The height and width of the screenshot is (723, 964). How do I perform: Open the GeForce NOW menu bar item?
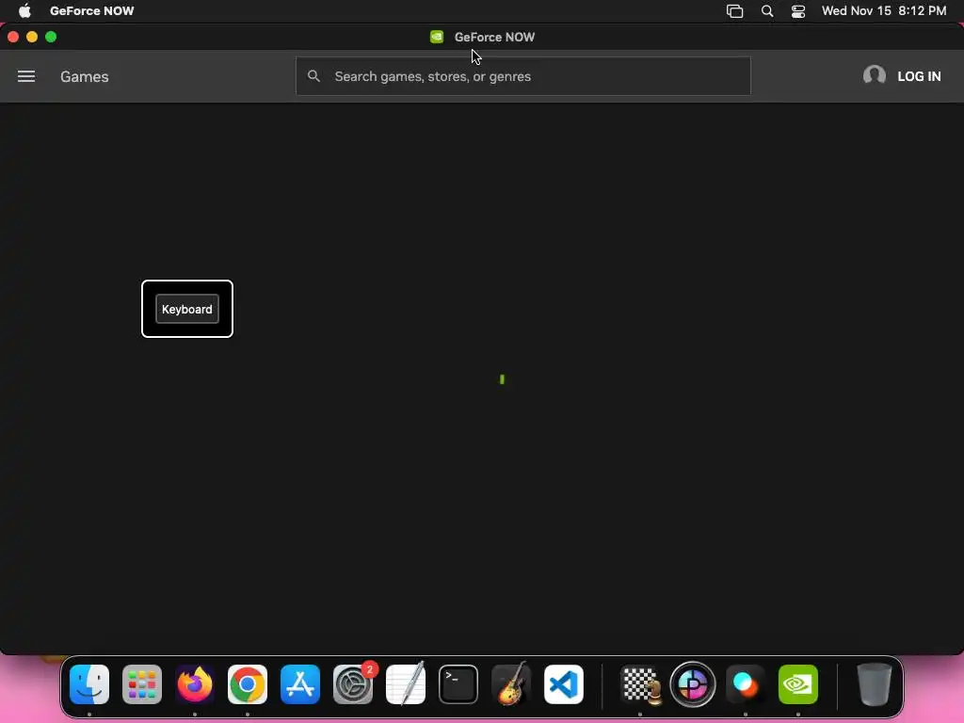click(91, 10)
